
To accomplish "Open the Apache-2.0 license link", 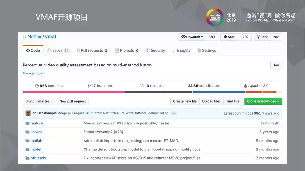I will 256,86.
